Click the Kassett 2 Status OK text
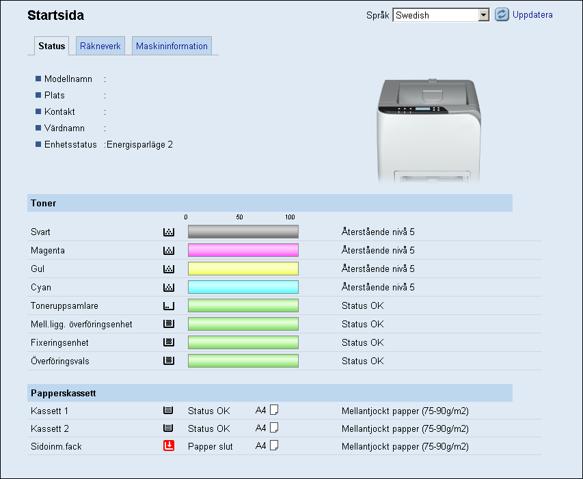583x479 pixels. [209, 429]
